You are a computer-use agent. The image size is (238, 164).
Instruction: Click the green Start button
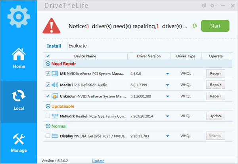click(x=215, y=26)
